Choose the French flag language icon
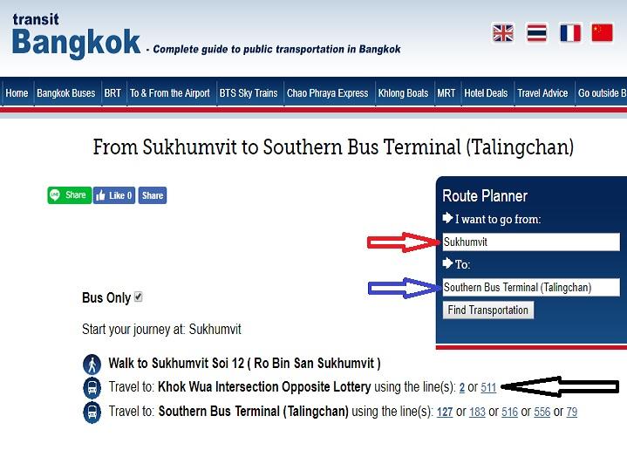Image resolution: width=627 pixels, height=450 pixels. (x=570, y=33)
